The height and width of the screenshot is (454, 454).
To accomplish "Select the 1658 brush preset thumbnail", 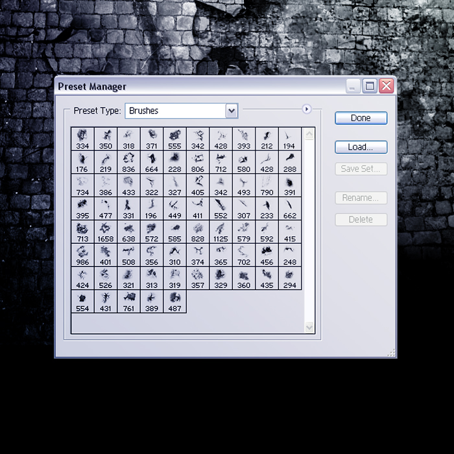I will (x=105, y=232).
